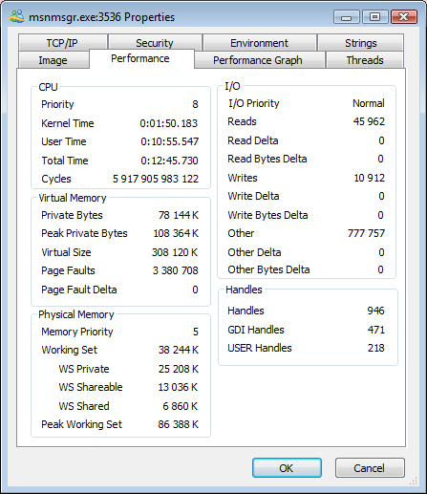The width and height of the screenshot is (427, 494).
Task: Click the Total Time value 0:12:45.730
Action: 169,161
